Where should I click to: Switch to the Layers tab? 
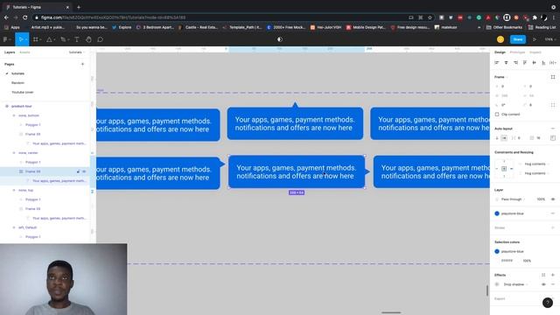pos(10,52)
